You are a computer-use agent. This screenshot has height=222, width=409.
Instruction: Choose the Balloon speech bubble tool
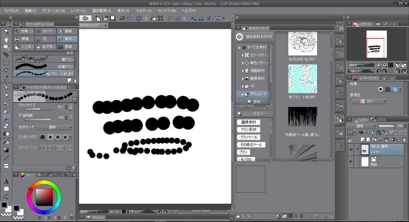[6, 189]
